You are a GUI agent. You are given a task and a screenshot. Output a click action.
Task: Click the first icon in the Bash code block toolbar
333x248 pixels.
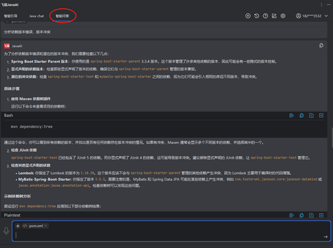pyautogui.click(x=292, y=115)
